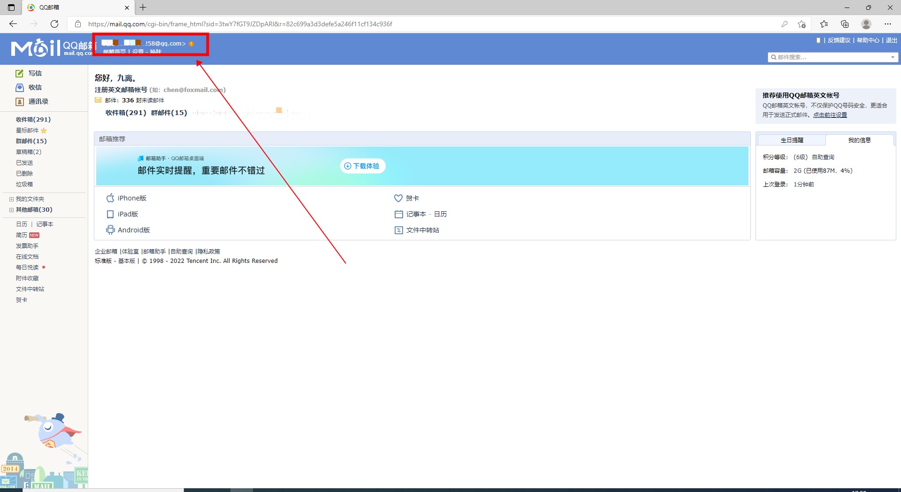Click the Apple icon for iPhone版
The height and width of the screenshot is (492, 901).
pyautogui.click(x=110, y=198)
